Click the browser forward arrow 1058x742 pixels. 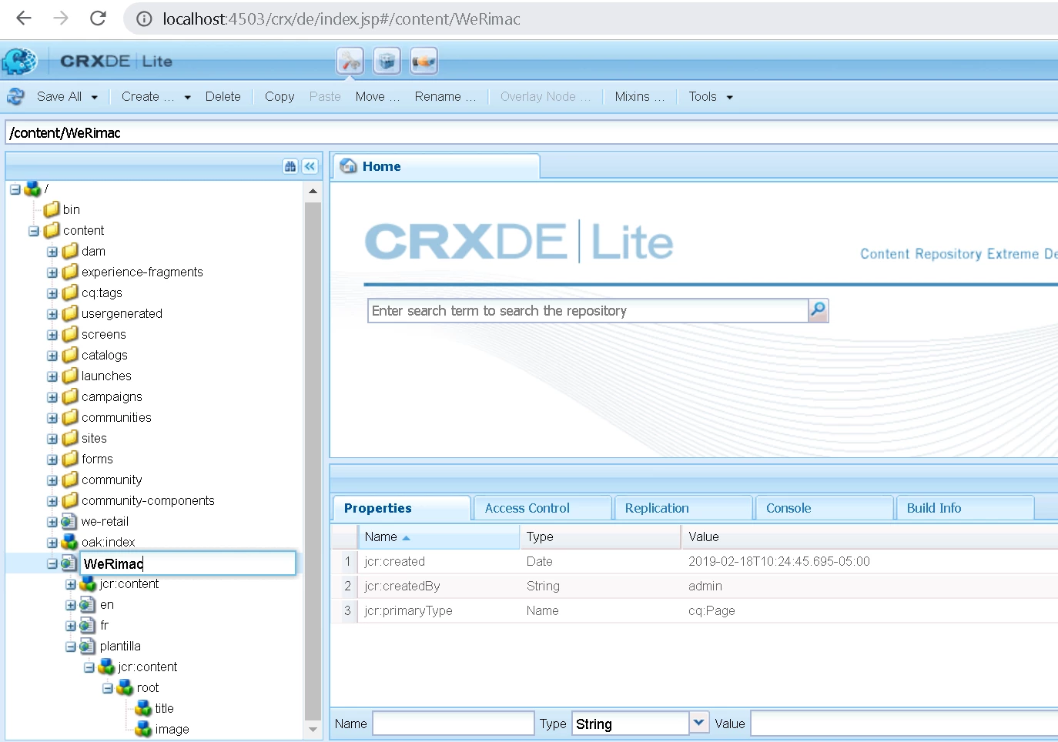[61, 18]
